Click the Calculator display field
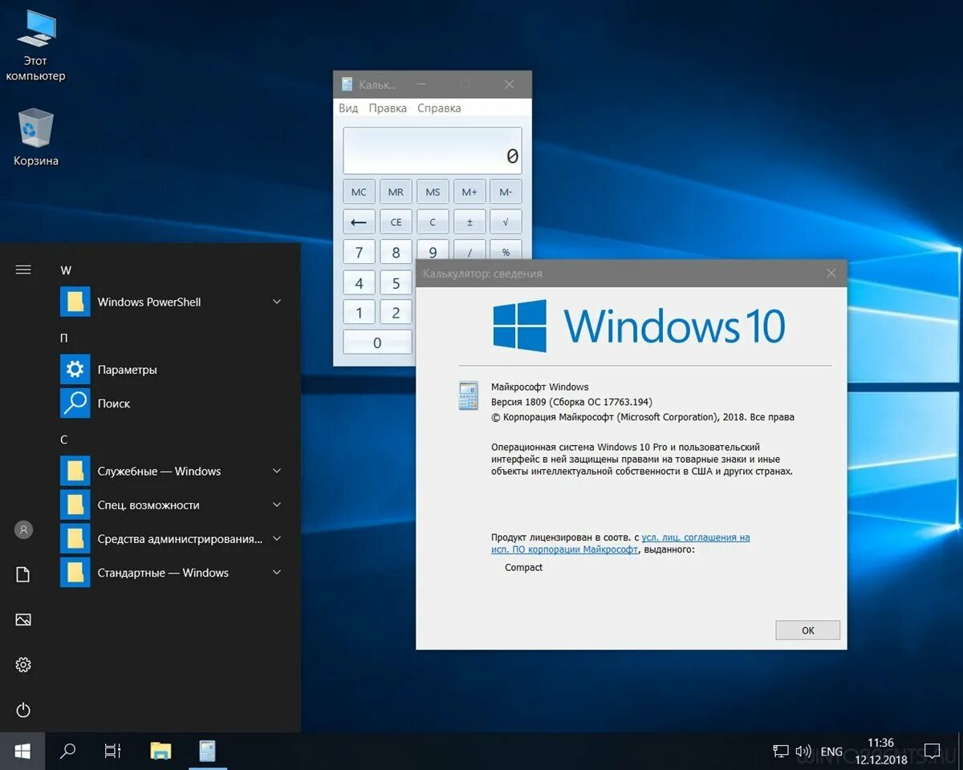The image size is (963, 770). (x=433, y=151)
